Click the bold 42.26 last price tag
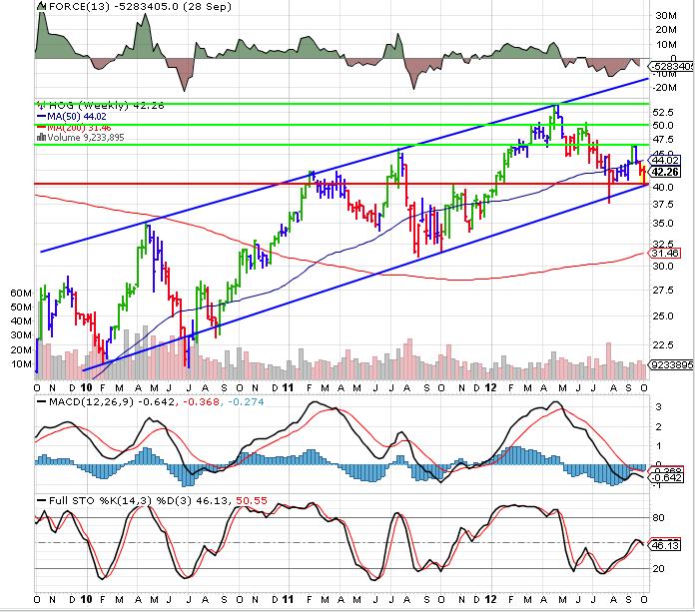695x612 pixels. pos(666,172)
